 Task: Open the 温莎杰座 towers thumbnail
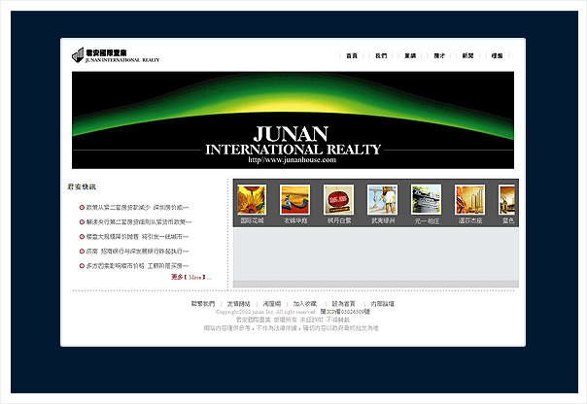(469, 199)
